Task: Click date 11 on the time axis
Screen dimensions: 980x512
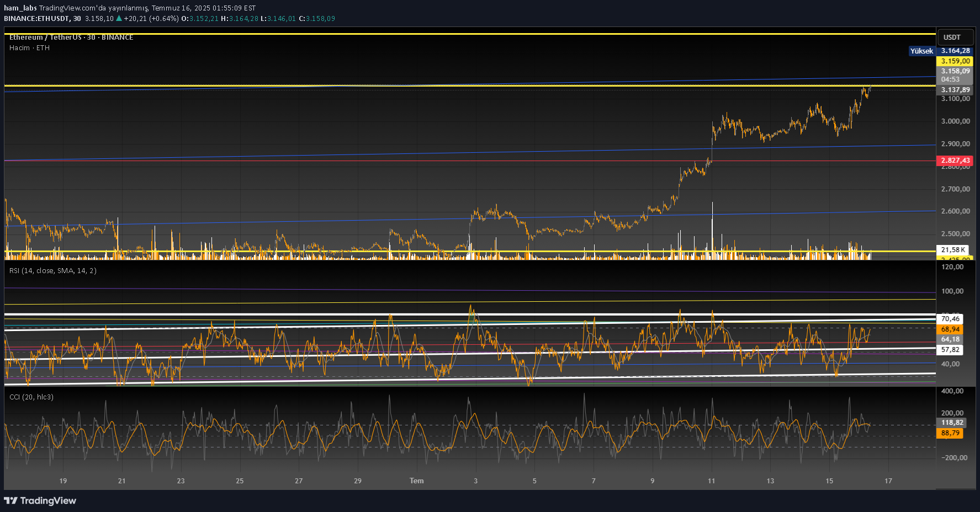Action: pyautogui.click(x=711, y=481)
